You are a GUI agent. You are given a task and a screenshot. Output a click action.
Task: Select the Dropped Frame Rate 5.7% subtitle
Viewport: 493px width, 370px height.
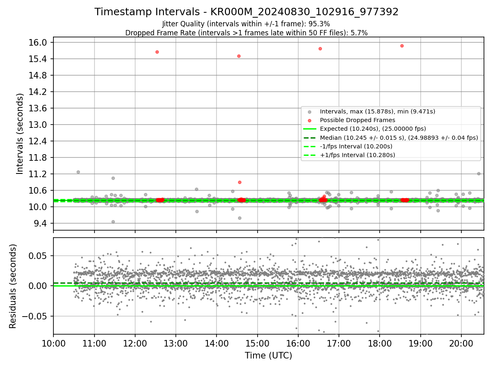pyautogui.click(x=246, y=33)
